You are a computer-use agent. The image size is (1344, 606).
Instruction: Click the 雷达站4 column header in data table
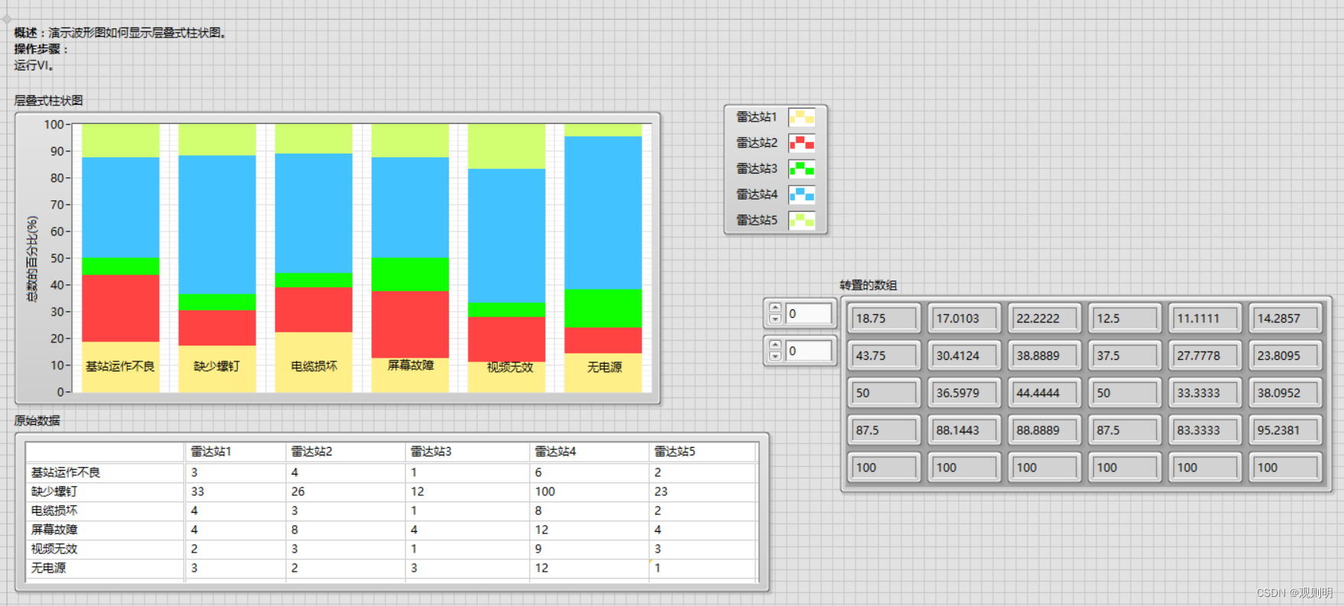(589, 452)
